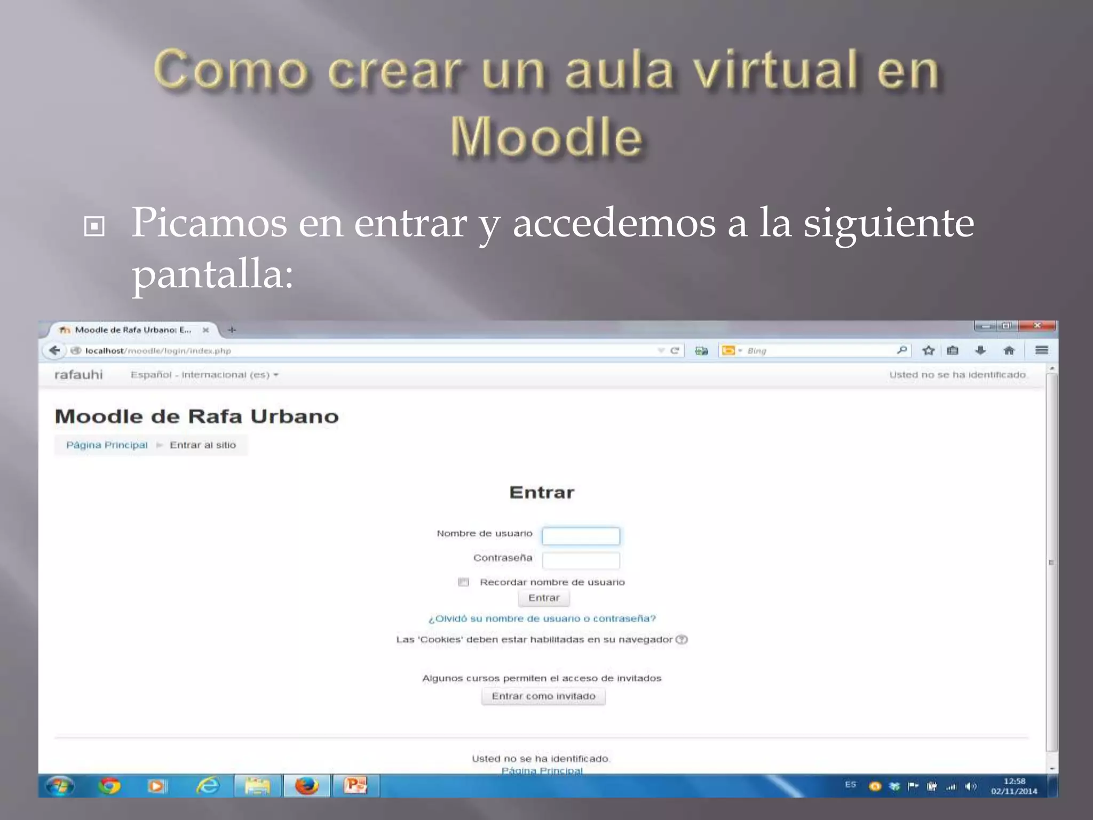Image resolution: width=1093 pixels, height=820 pixels.
Task: Click the search magnifier icon
Action: pyautogui.click(x=902, y=350)
